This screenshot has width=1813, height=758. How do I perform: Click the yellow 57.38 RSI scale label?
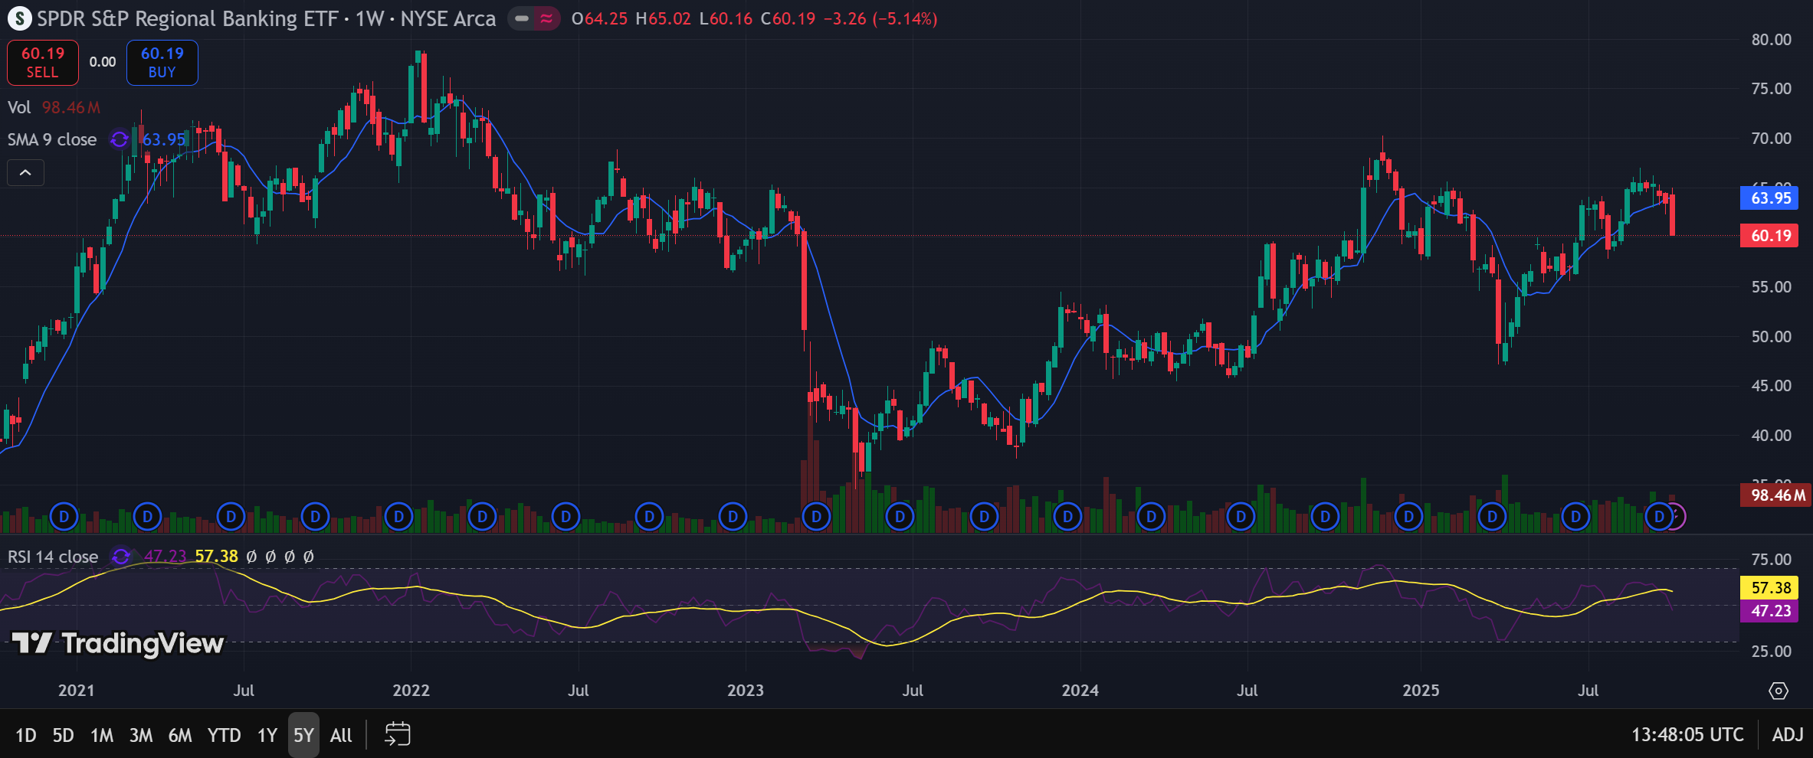[1770, 588]
